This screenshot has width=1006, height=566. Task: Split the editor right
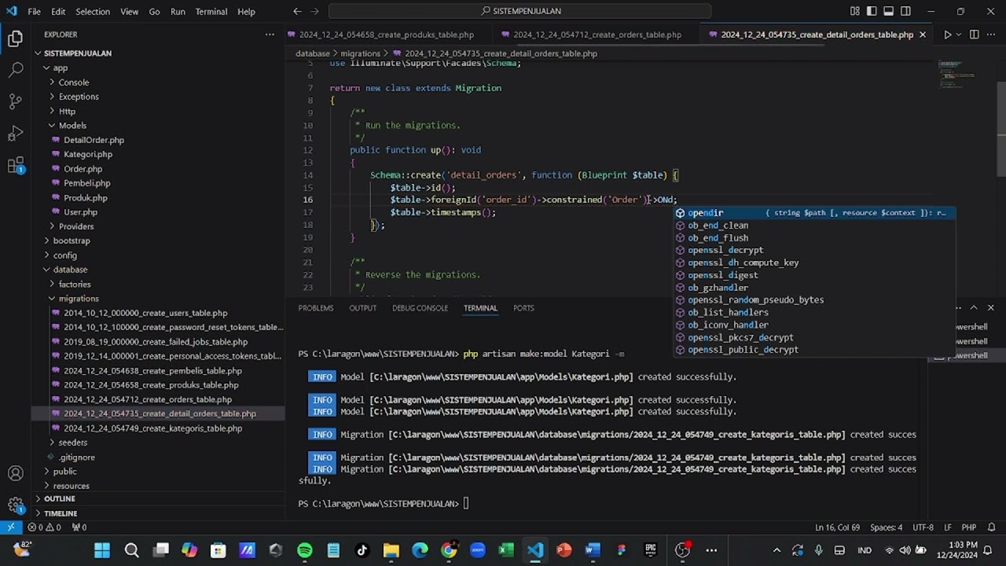[x=974, y=35]
